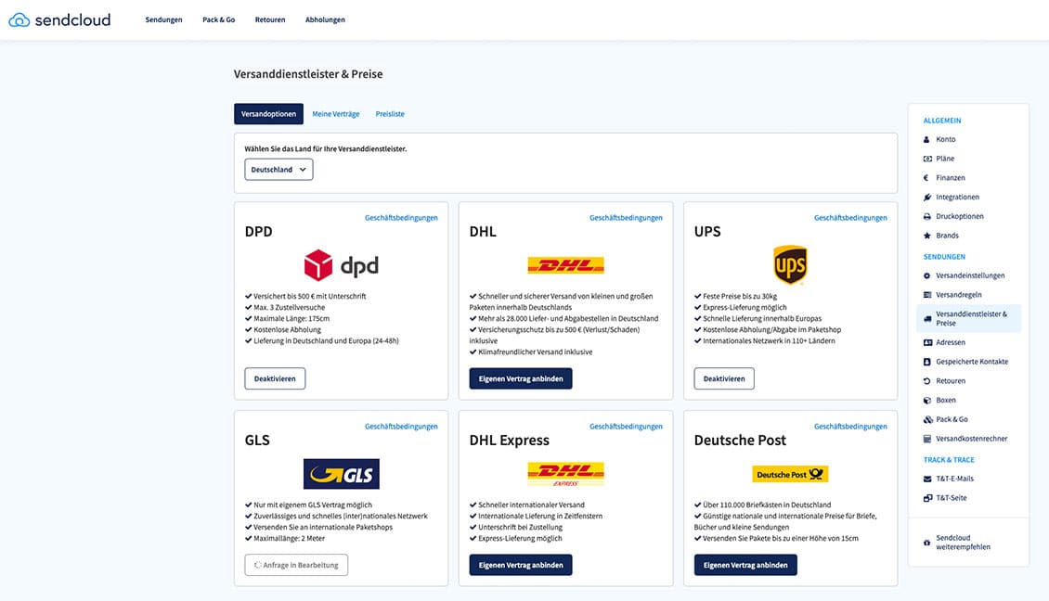Deactivate the DPD carrier

pos(275,378)
